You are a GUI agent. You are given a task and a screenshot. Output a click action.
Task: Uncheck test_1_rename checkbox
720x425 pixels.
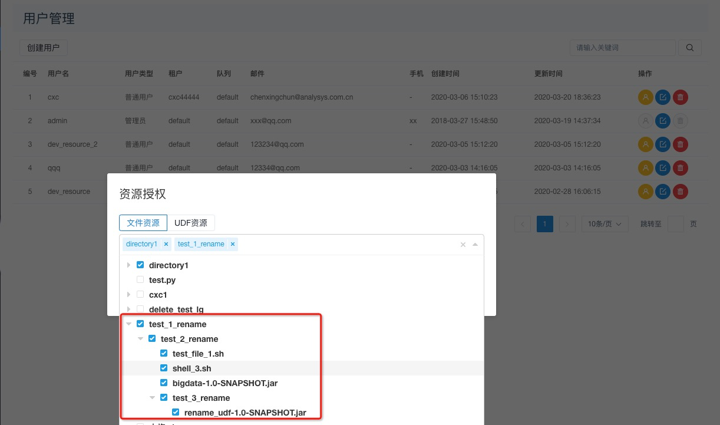[140, 324]
